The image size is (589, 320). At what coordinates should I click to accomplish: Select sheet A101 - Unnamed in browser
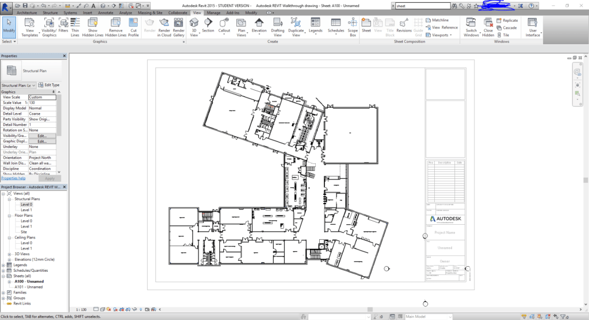[29, 287]
